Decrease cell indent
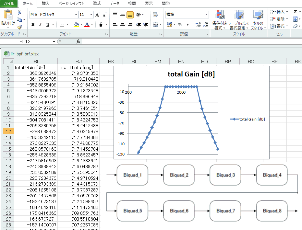Screen dimensions: 302x230 (139, 24)
